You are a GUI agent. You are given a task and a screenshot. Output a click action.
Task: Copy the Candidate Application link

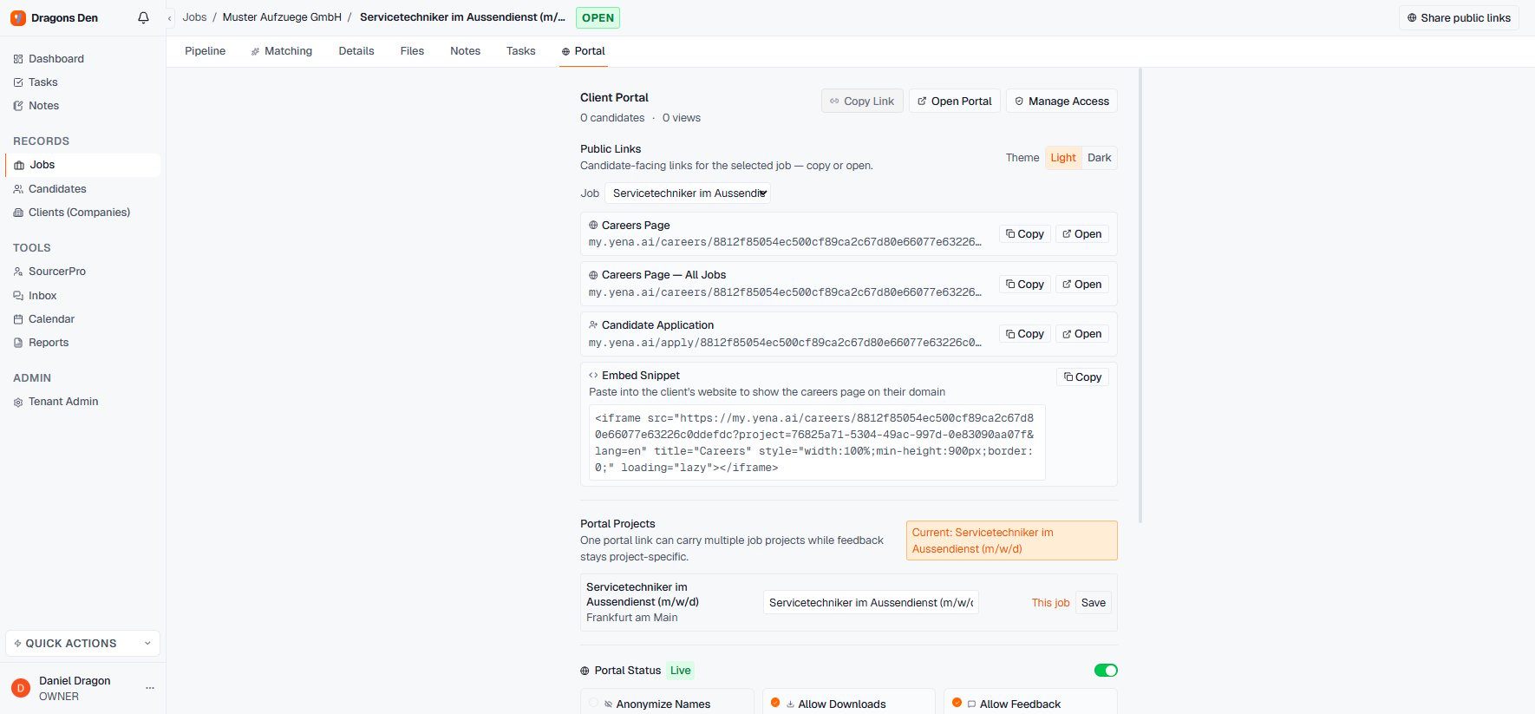[1025, 334]
